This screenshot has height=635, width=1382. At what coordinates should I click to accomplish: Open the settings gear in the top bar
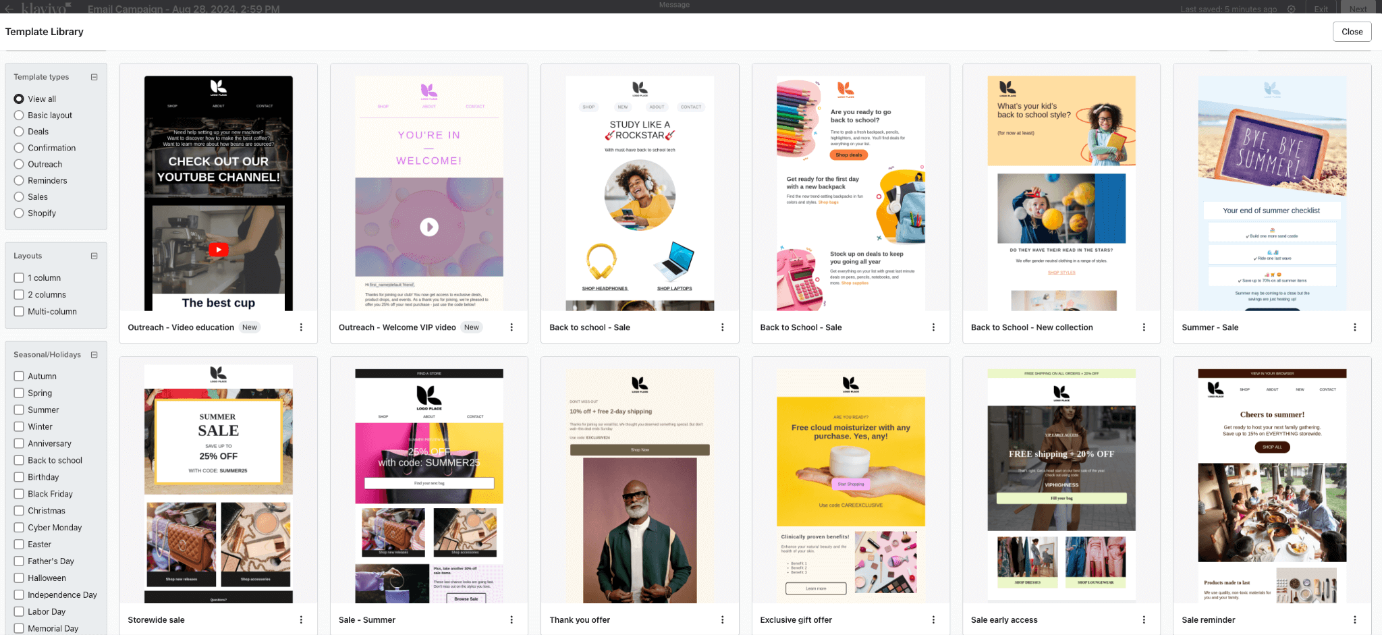pos(1291,9)
